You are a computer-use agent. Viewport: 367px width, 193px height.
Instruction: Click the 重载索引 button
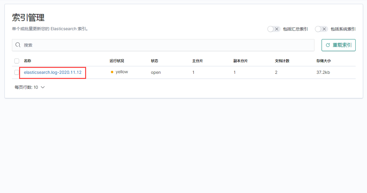click(339, 45)
